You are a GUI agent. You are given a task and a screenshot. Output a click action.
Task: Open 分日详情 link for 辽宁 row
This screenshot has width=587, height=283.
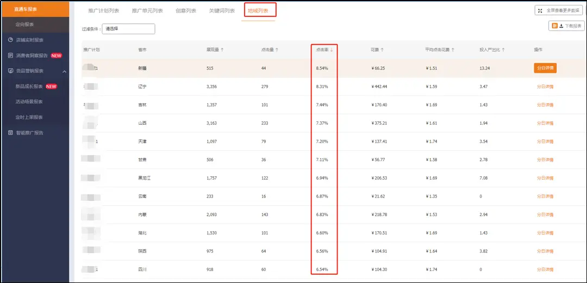coord(545,87)
